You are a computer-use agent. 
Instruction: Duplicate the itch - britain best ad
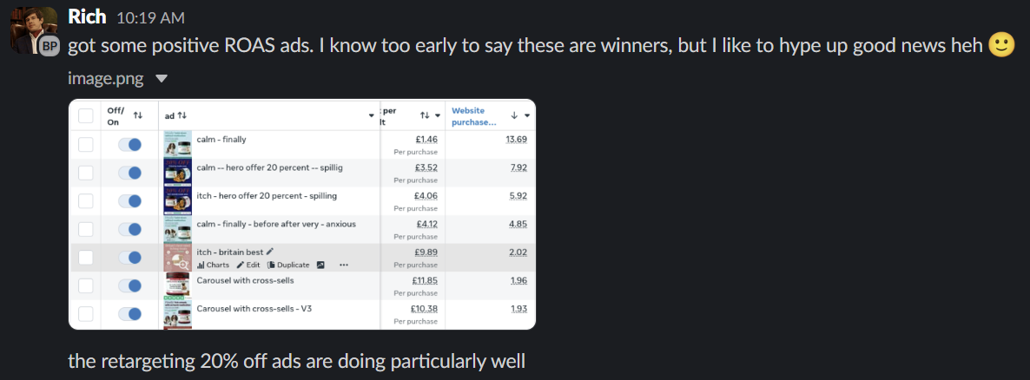[288, 265]
